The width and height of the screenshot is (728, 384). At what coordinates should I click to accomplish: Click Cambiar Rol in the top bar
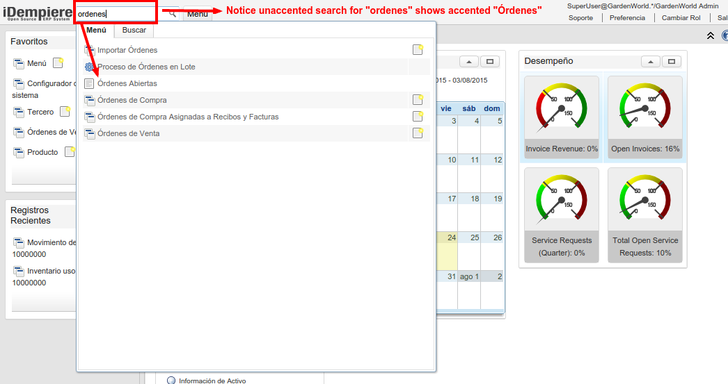coord(681,17)
